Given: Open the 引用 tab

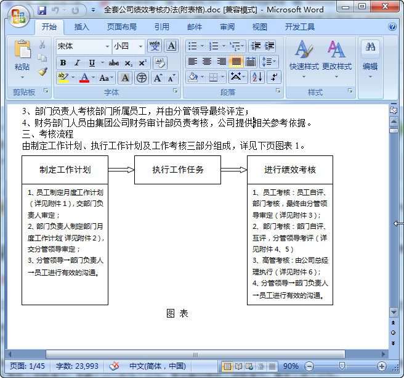Looking at the screenshot, I should pyautogui.click(x=162, y=27).
